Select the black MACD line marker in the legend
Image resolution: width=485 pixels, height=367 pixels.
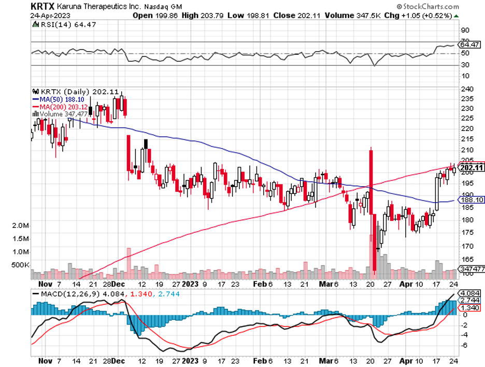(36, 294)
